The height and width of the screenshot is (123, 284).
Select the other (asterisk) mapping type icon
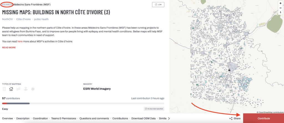point(33,89)
